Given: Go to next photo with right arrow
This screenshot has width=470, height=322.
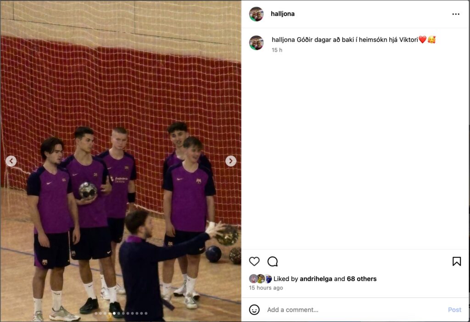Looking at the screenshot, I should click(x=231, y=161).
